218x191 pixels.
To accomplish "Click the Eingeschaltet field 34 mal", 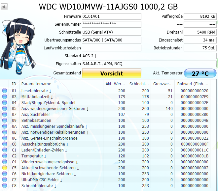I will (200, 40).
